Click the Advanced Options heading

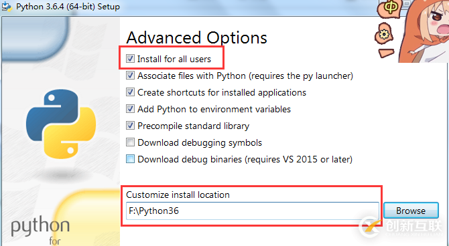[197, 37]
